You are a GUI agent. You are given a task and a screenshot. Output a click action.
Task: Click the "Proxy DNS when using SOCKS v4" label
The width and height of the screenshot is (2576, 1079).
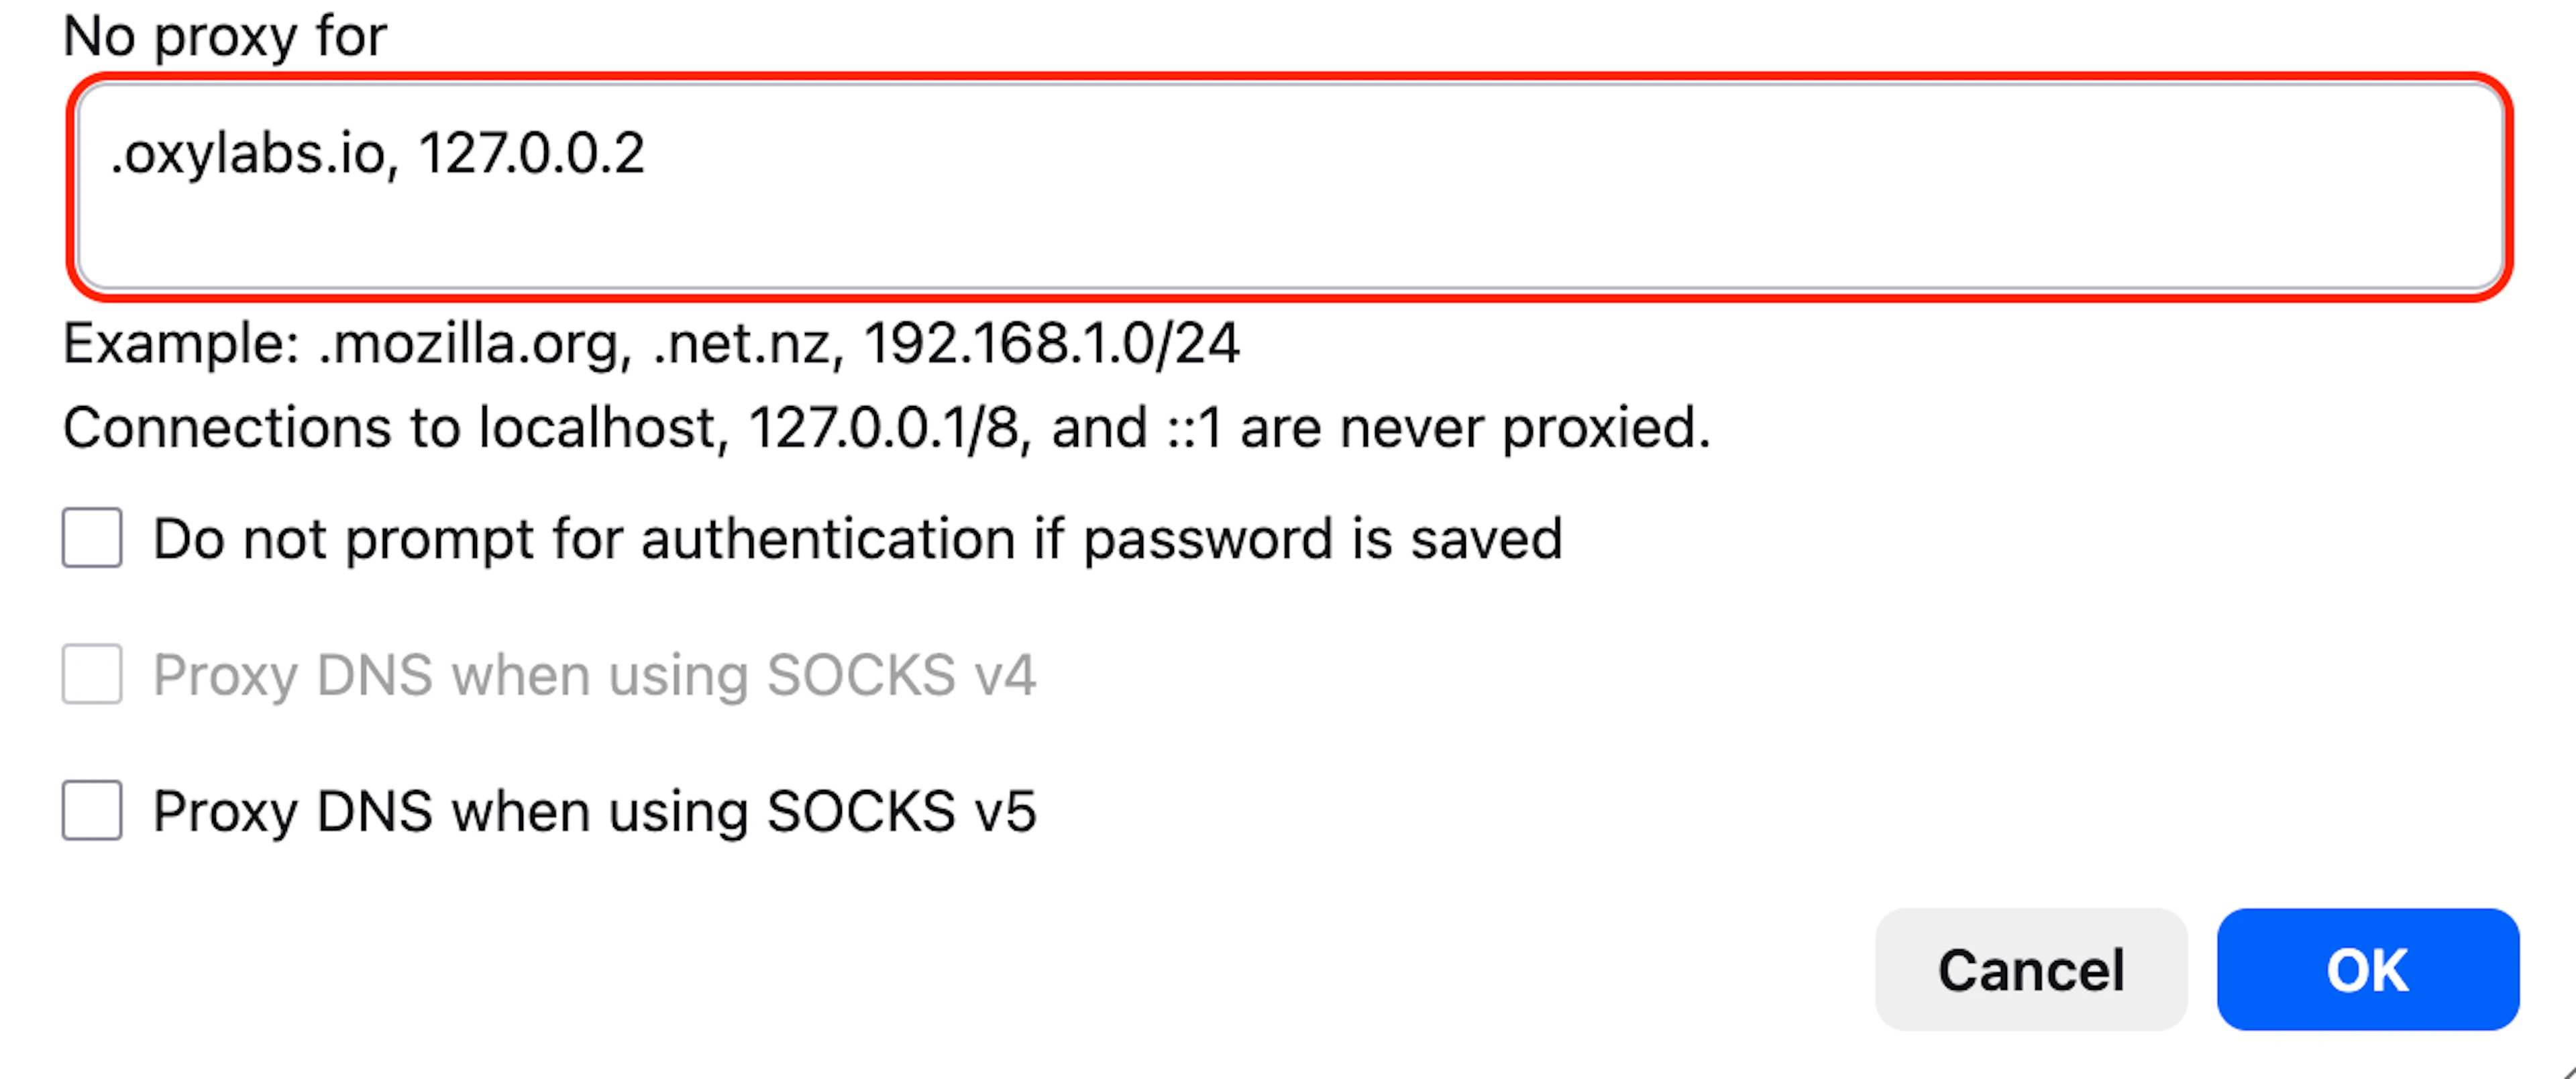(594, 675)
